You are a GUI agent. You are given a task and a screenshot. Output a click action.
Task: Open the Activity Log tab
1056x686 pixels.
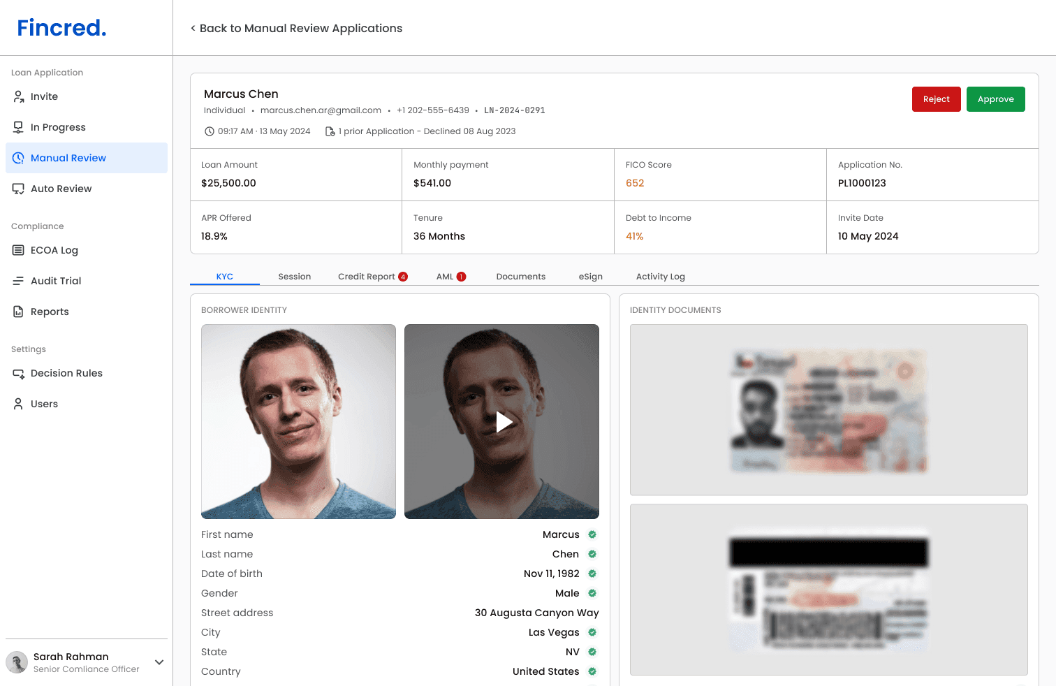click(x=661, y=277)
